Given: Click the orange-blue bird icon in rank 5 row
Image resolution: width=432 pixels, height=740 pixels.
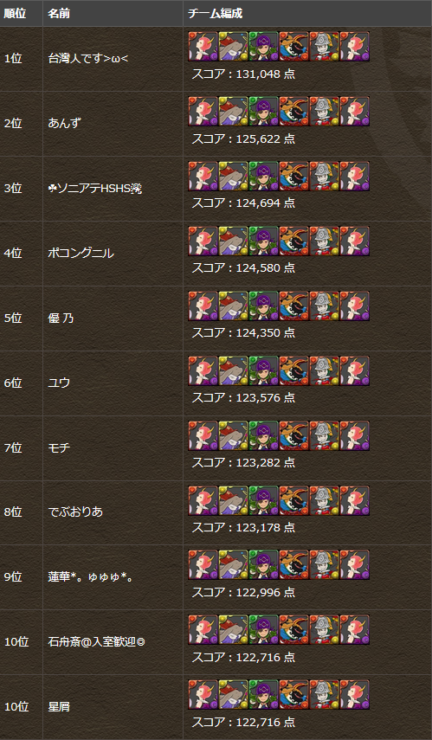Looking at the screenshot, I should coord(293,306).
